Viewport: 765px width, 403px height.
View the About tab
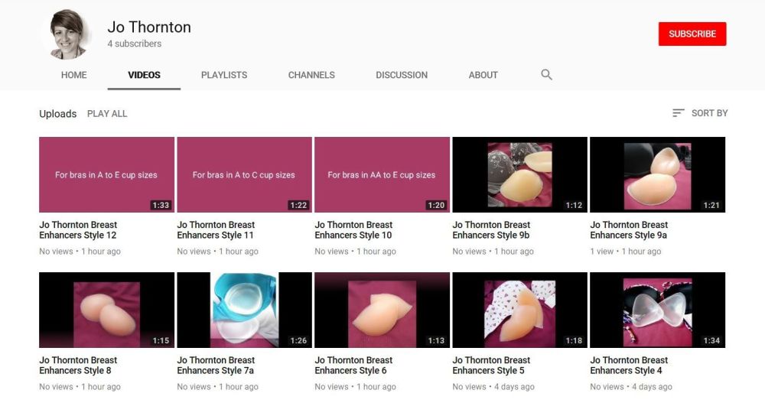coord(483,75)
